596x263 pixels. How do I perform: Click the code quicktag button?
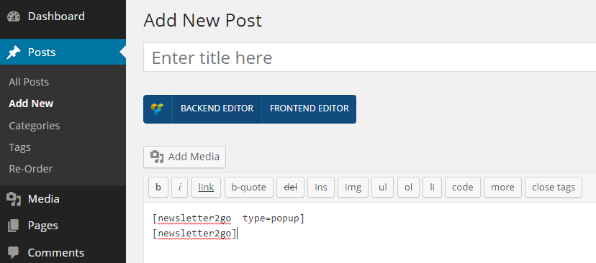click(463, 187)
